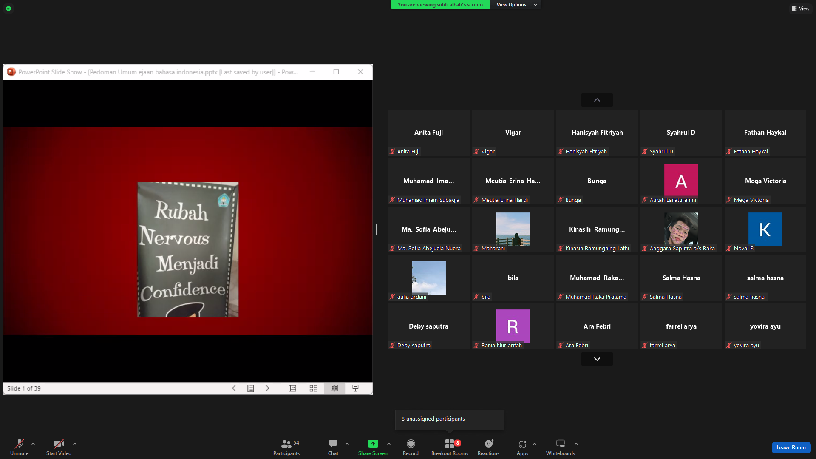Expand audio options arrow beside Unmute
Image resolution: width=816 pixels, height=459 pixels.
pyautogui.click(x=33, y=444)
